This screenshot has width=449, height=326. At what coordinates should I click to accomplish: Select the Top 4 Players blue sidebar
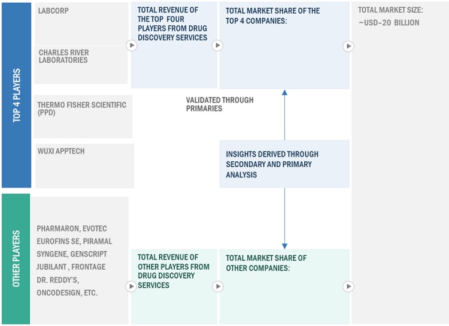16,95
